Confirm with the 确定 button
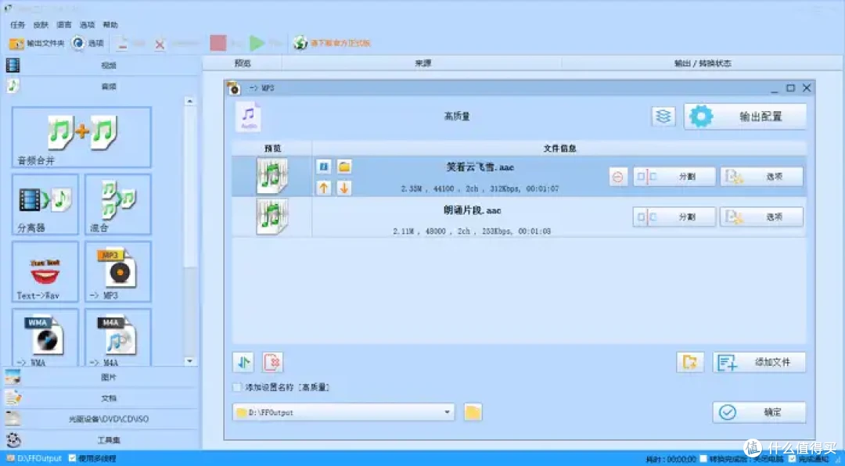 pos(759,413)
